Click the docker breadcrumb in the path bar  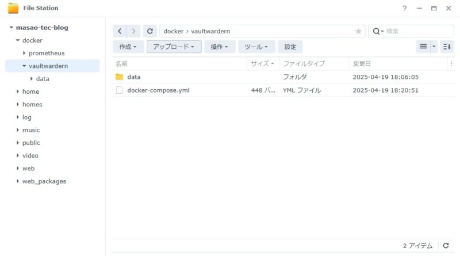174,31
